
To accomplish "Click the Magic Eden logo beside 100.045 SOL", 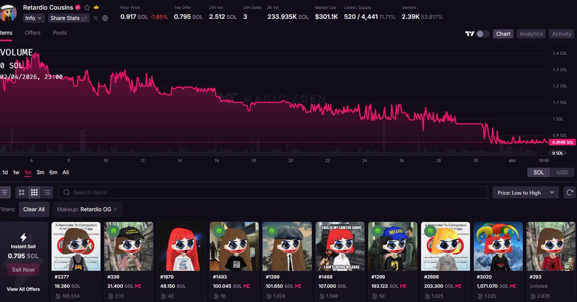I will click(x=246, y=286).
